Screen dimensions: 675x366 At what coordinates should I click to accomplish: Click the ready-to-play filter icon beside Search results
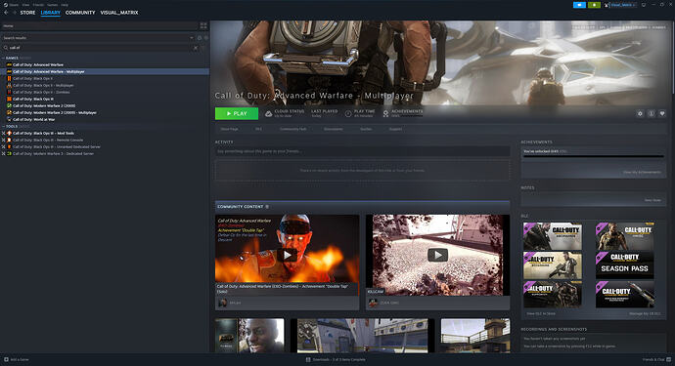205,38
